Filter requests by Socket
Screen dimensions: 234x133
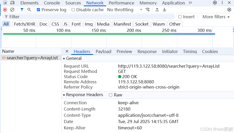[x=142, y=24]
